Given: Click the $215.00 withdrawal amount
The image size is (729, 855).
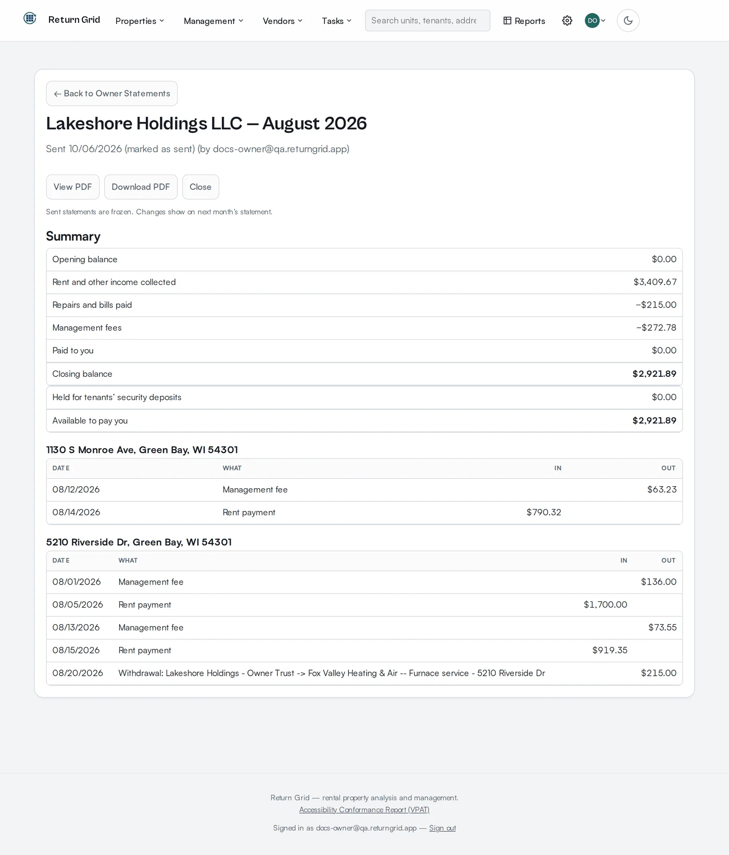Looking at the screenshot, I should tap(659, 673).
